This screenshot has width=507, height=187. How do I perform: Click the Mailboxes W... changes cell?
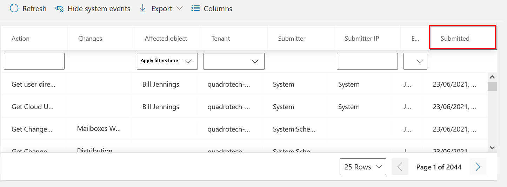click(x=99, y=129)
